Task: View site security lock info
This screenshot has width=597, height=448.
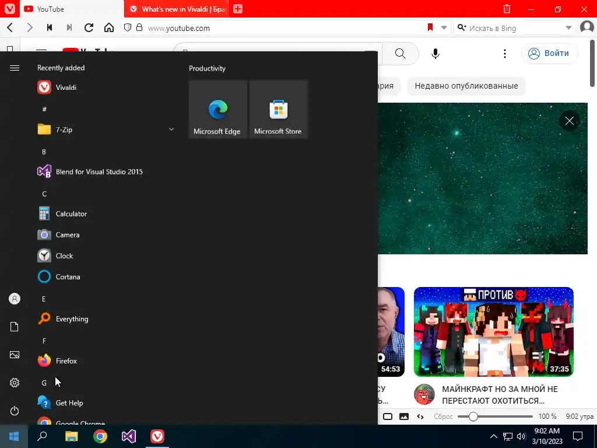Action: point(139,27)
